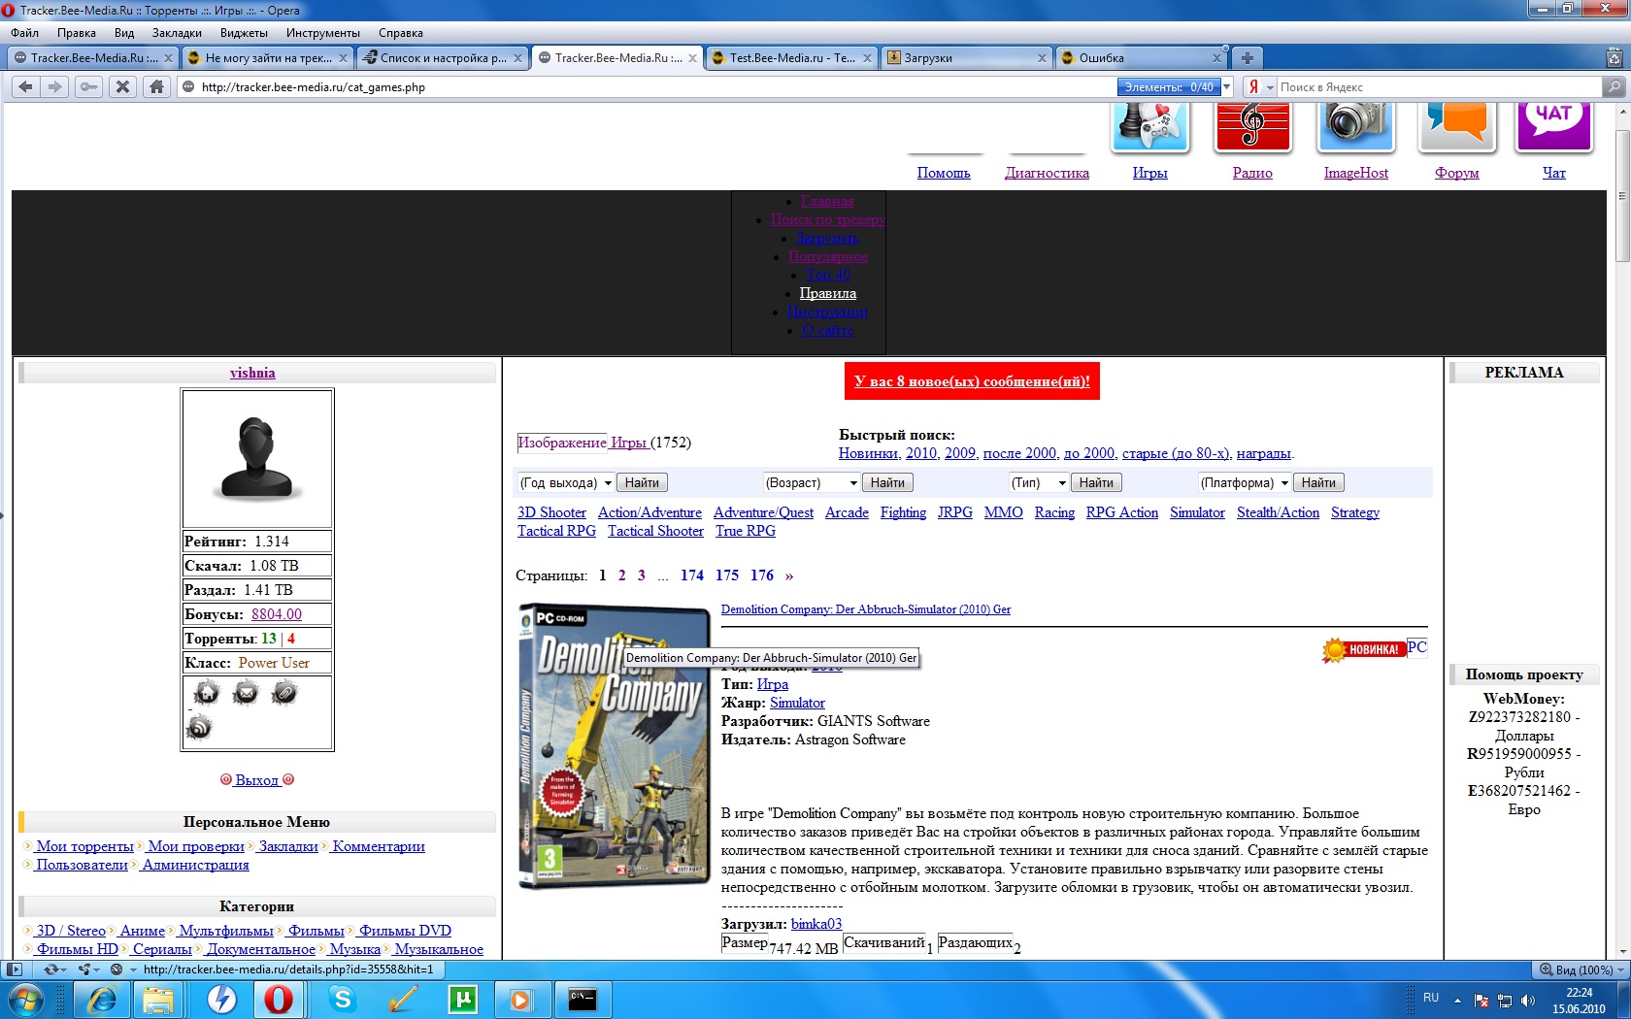Close the Ошибка tab
The image size is (1631, 1019).
pyautogui.click(x=1216, y=57)
